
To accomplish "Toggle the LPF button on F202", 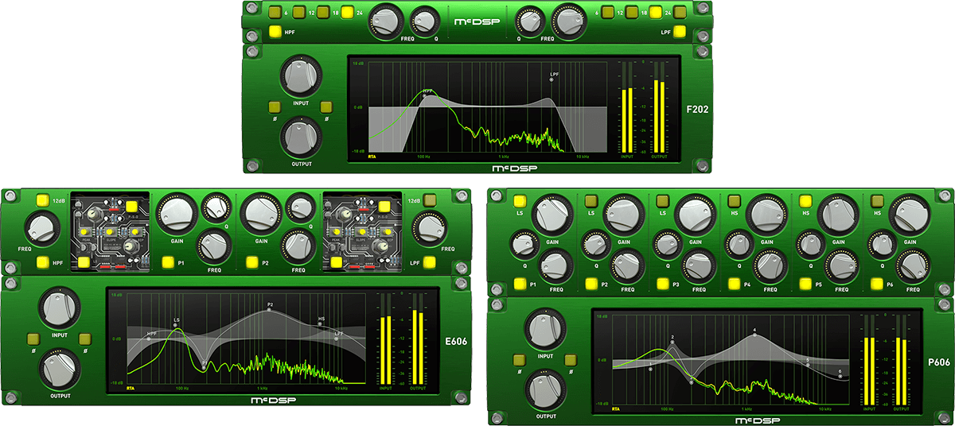I will click(680, 33).
